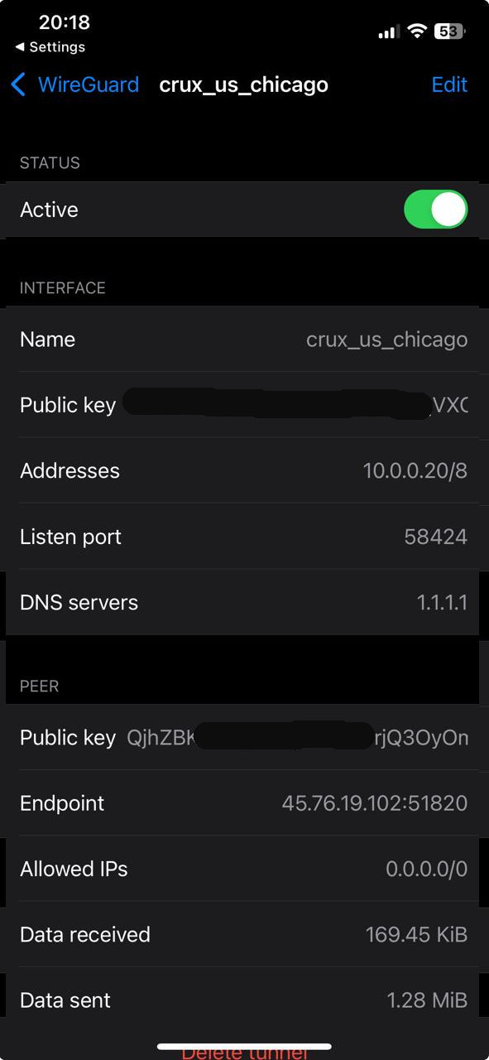
Task: Tap the Allowed IPs 0.0.0.0/0 row
Action: 243,869
